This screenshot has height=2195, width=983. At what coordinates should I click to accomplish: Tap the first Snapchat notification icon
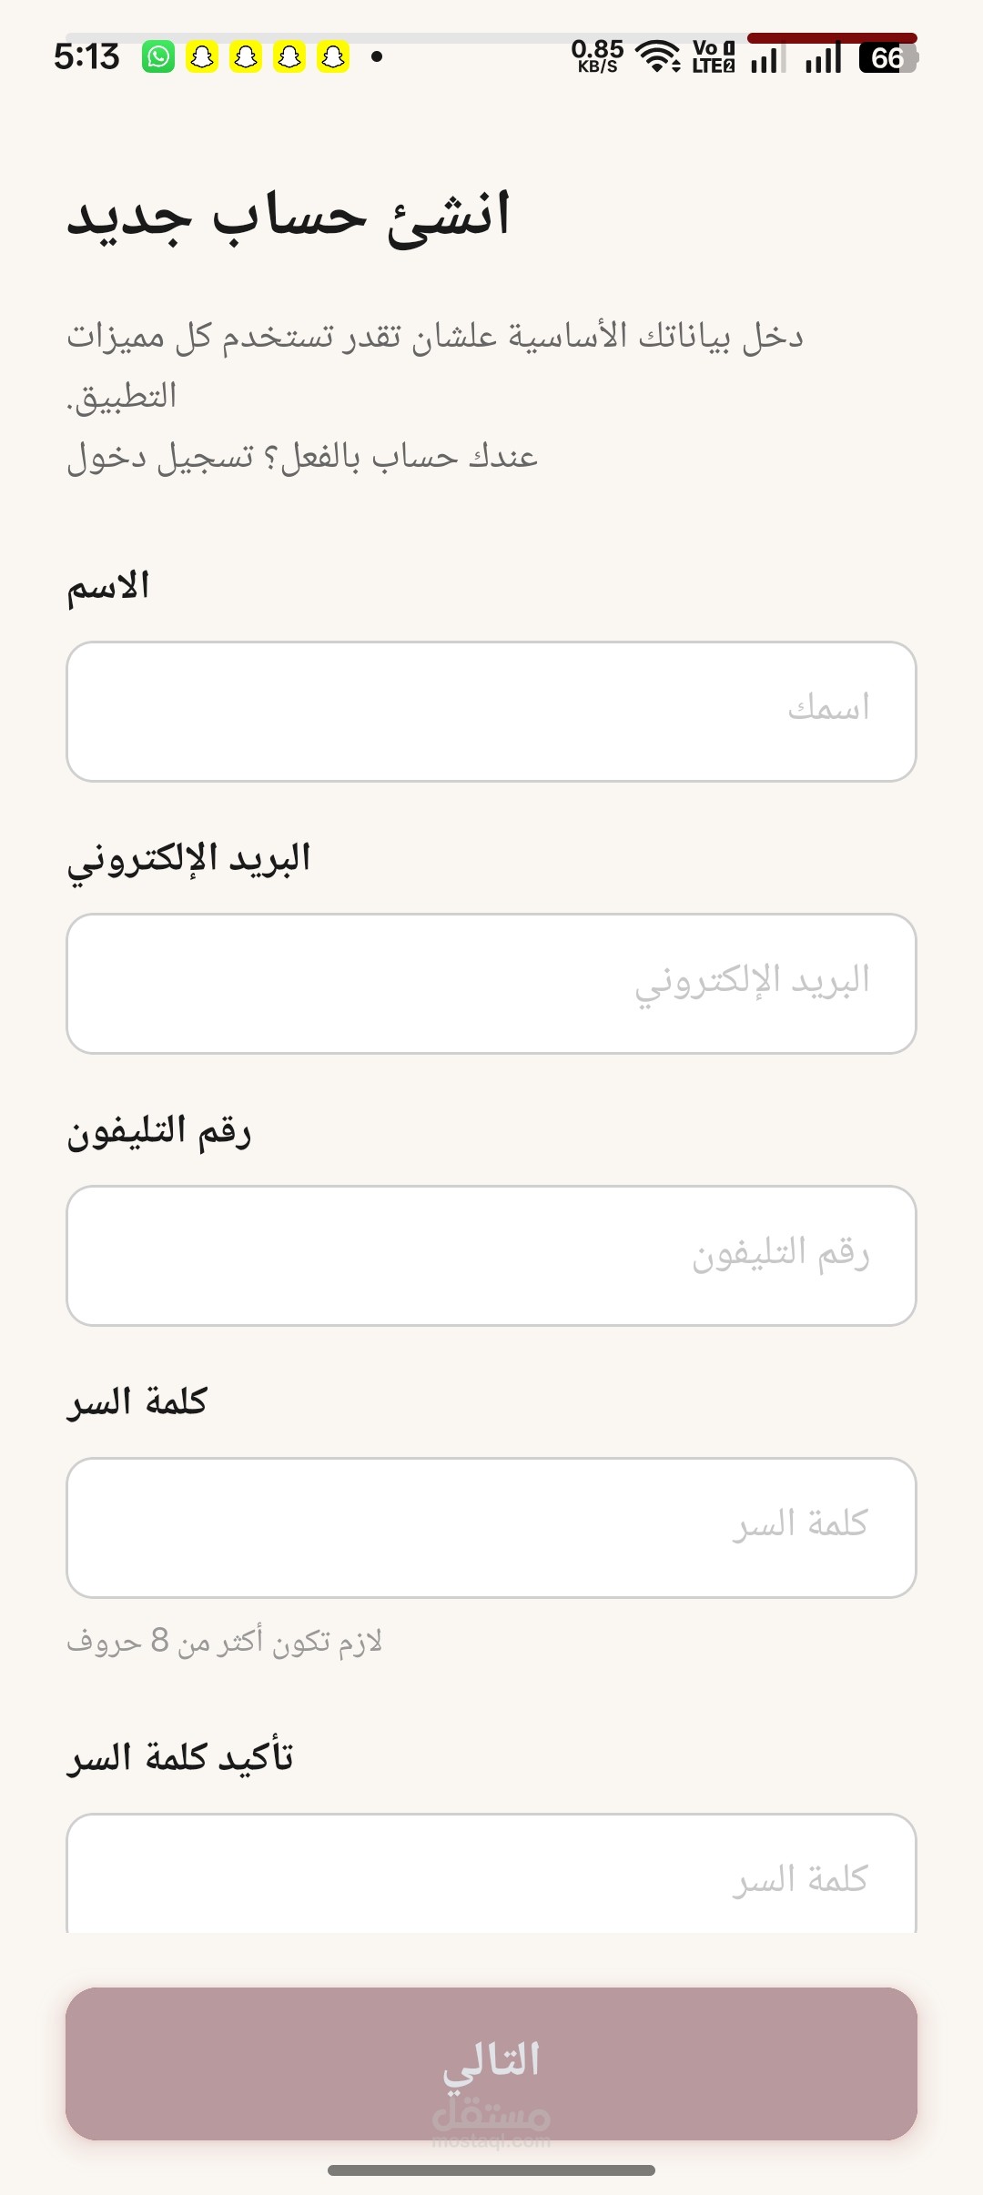pyautogui.click(x=202, y=57)
